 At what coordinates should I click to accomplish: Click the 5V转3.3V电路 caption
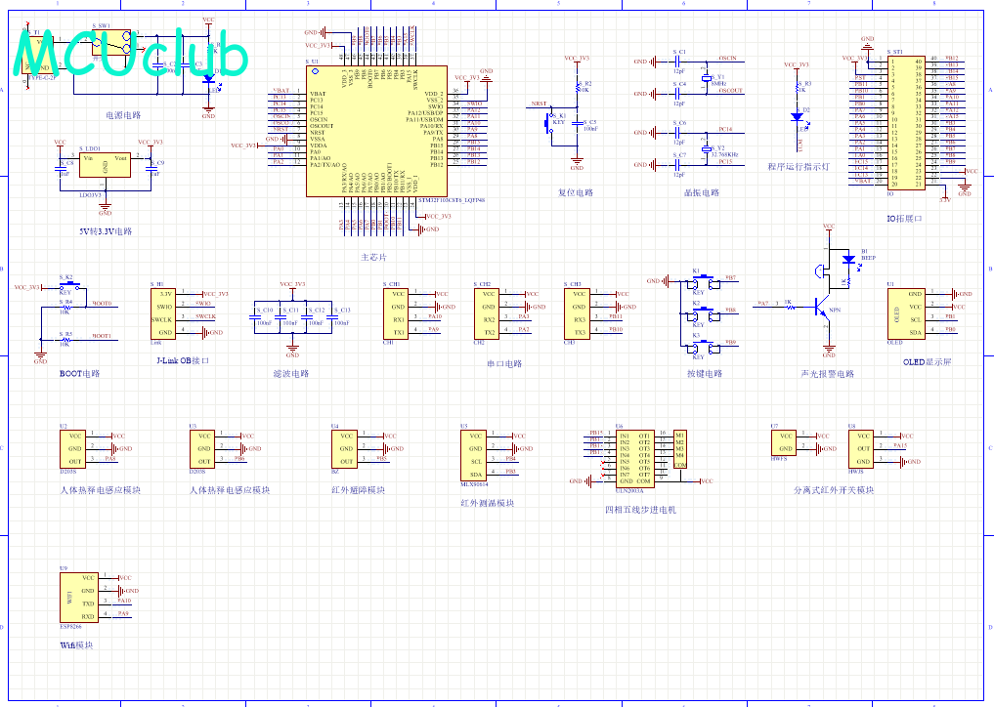tap(106, 231)
